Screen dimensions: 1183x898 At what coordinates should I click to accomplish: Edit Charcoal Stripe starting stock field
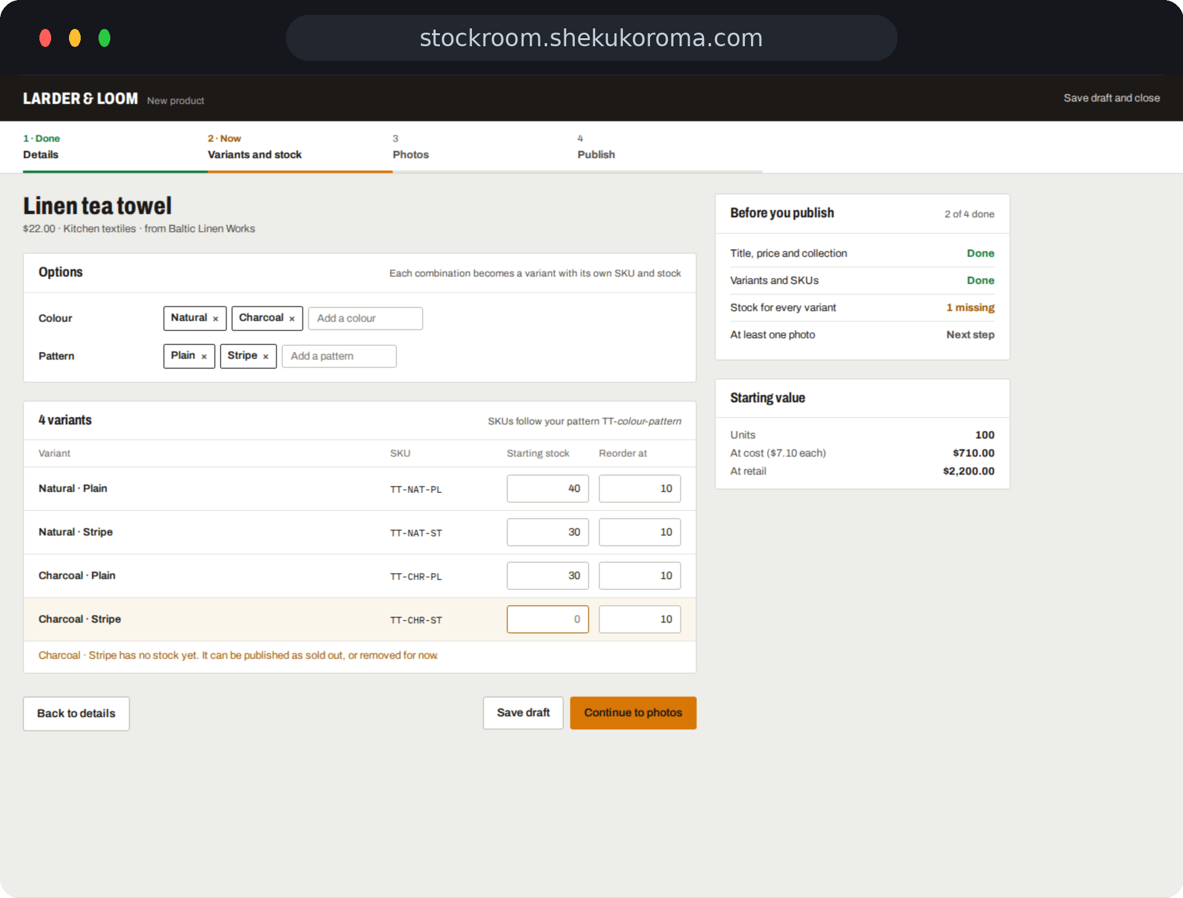(x=548, y=619)
